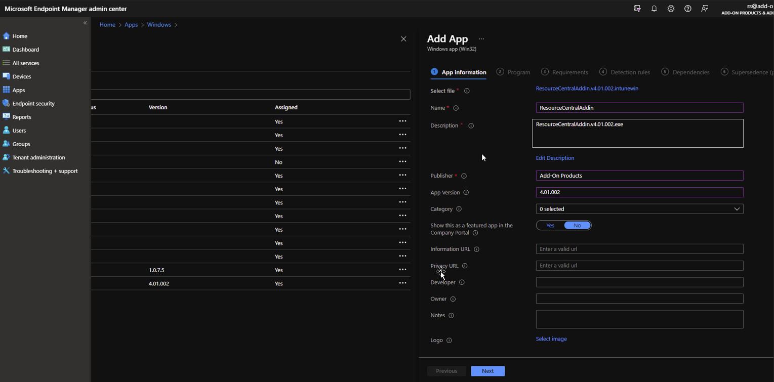Click into the Developer field
The image size is (774, 382).
639,282
